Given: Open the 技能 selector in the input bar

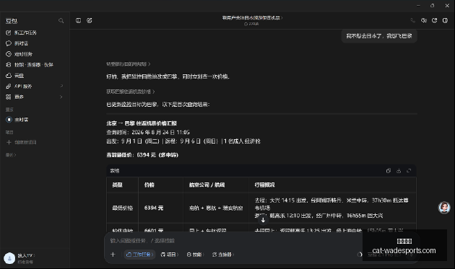Looking at the screenshot, I should 195,255.
